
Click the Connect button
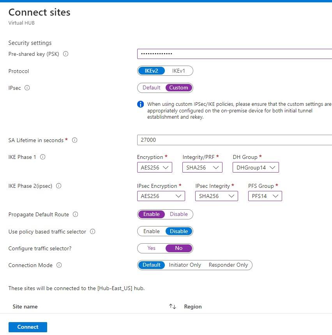pyautogui.click(x=27, y=327)
